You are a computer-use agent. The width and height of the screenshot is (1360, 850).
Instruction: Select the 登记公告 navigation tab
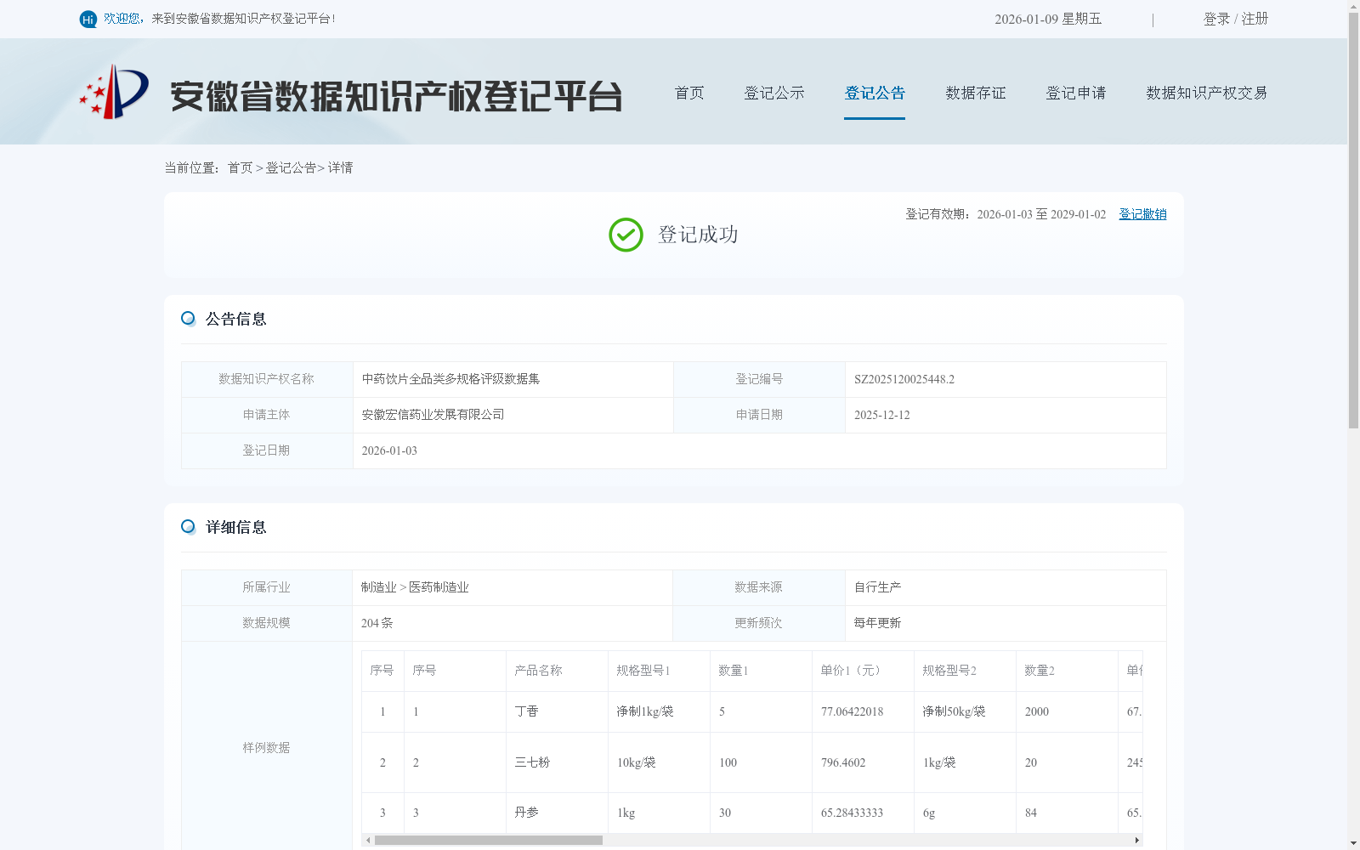[x=875, y=93]
